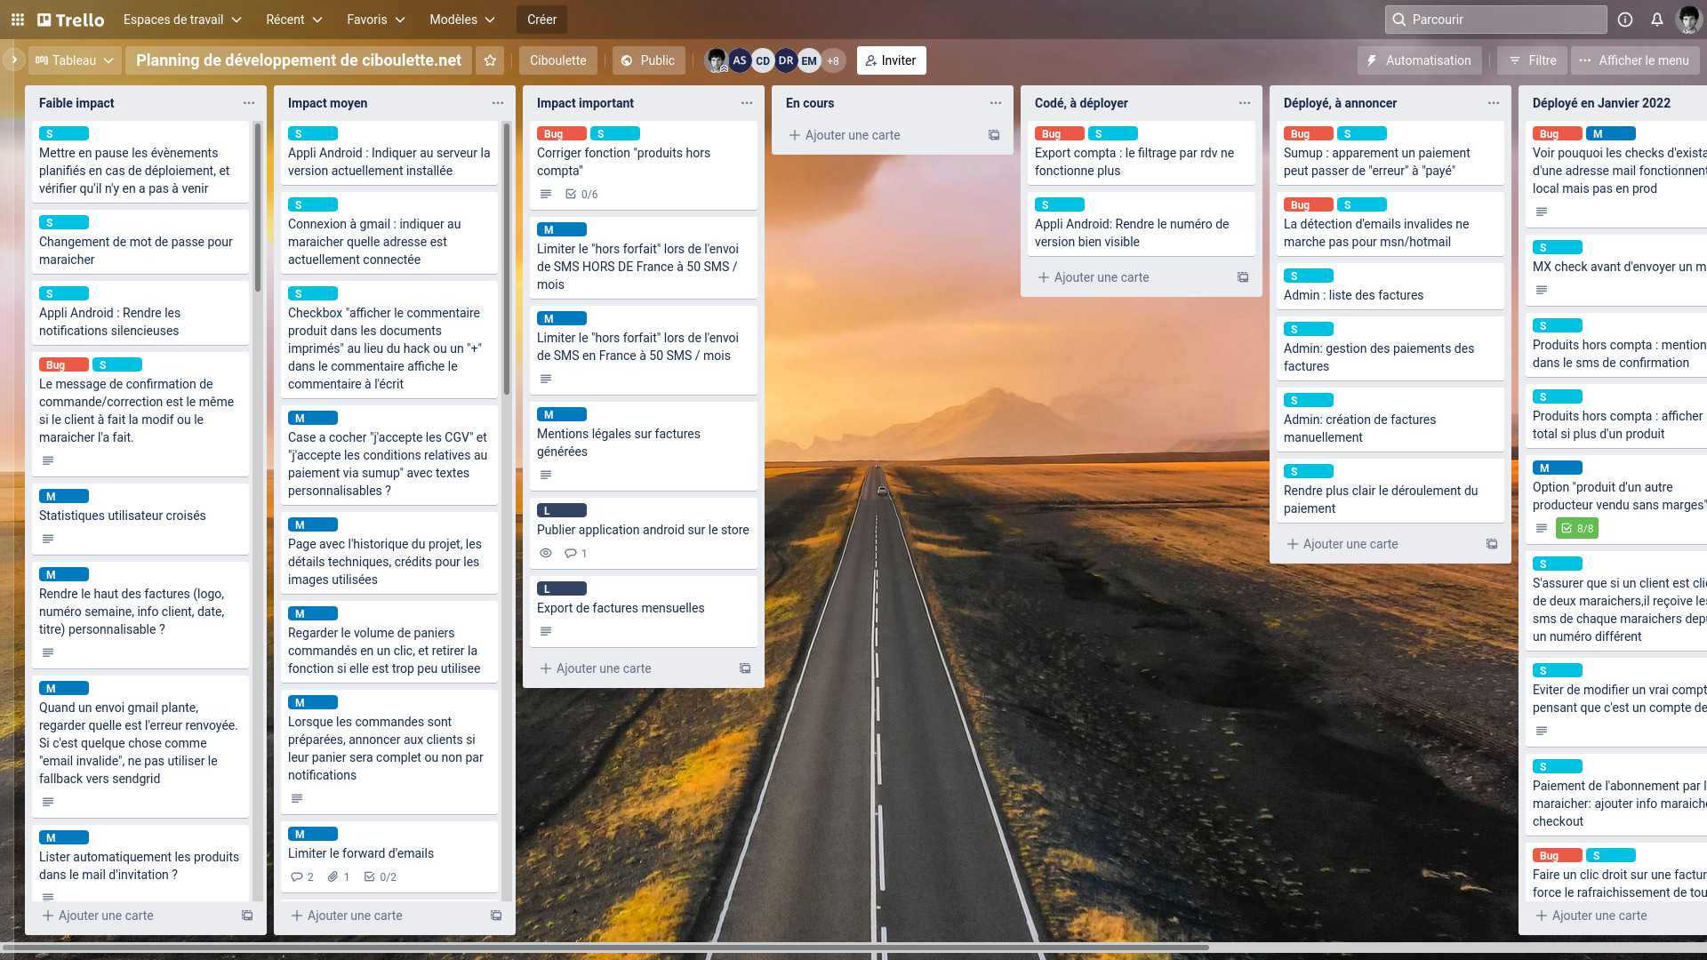The height and width of the screenshot is (960, 1707).
Task: Click the watch eye icon on Publier application card
Action: click(x=546, y=553)
